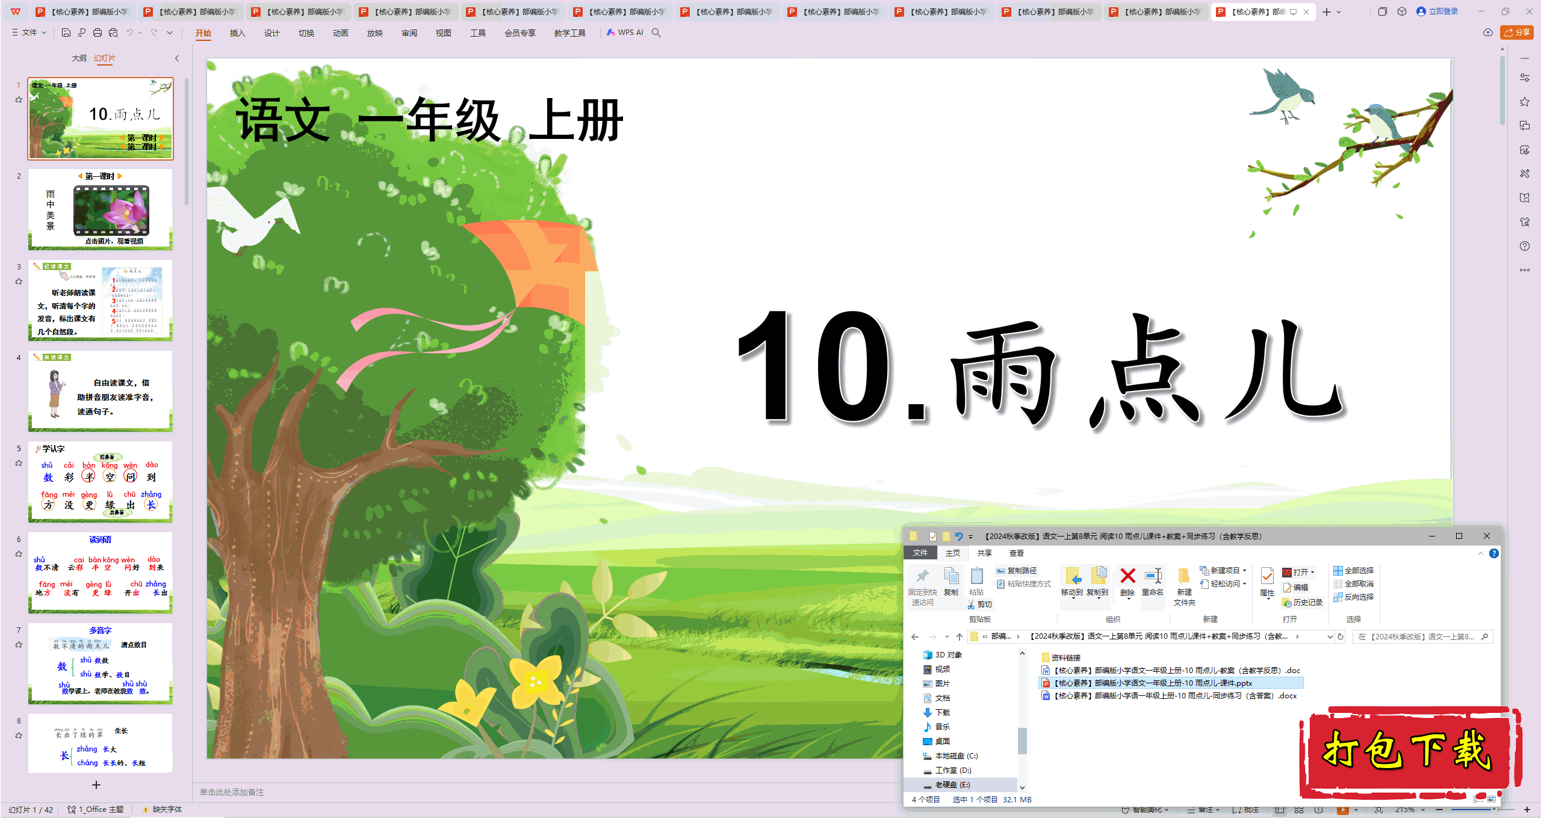Open the cube icon beside the login button

tap(1402, 11)
